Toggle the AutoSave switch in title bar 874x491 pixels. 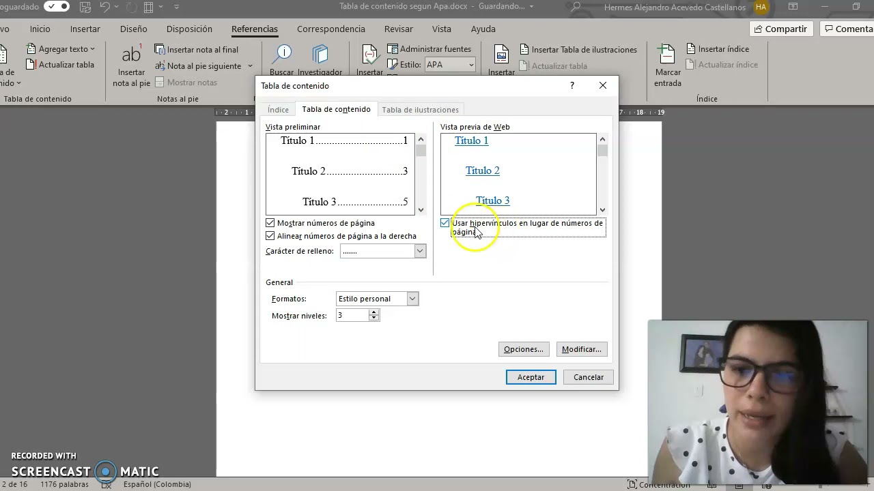point(57,7)
